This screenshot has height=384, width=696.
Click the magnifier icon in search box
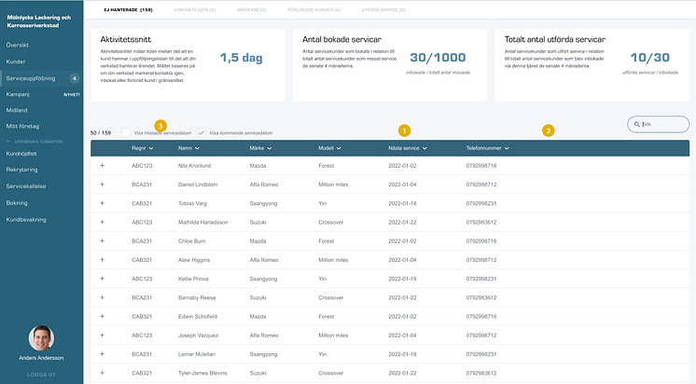(637, 125)
